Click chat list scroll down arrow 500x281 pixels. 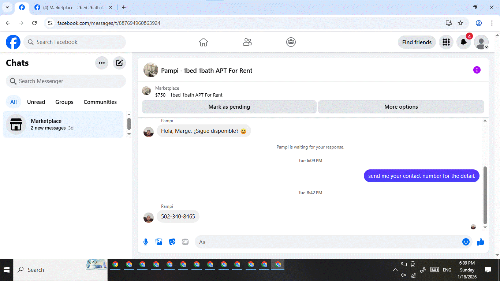[129, 134]
